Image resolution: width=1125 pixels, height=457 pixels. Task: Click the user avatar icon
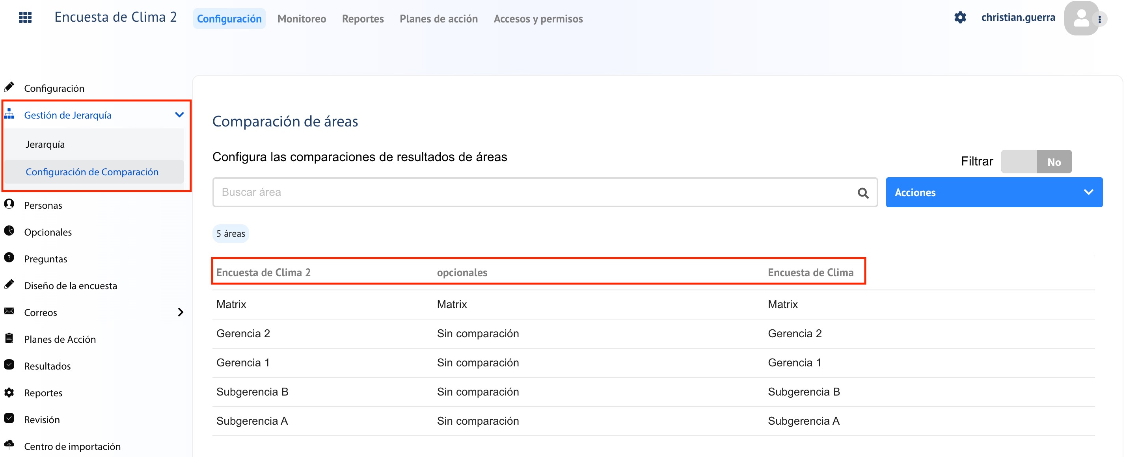pos(1081,18)
